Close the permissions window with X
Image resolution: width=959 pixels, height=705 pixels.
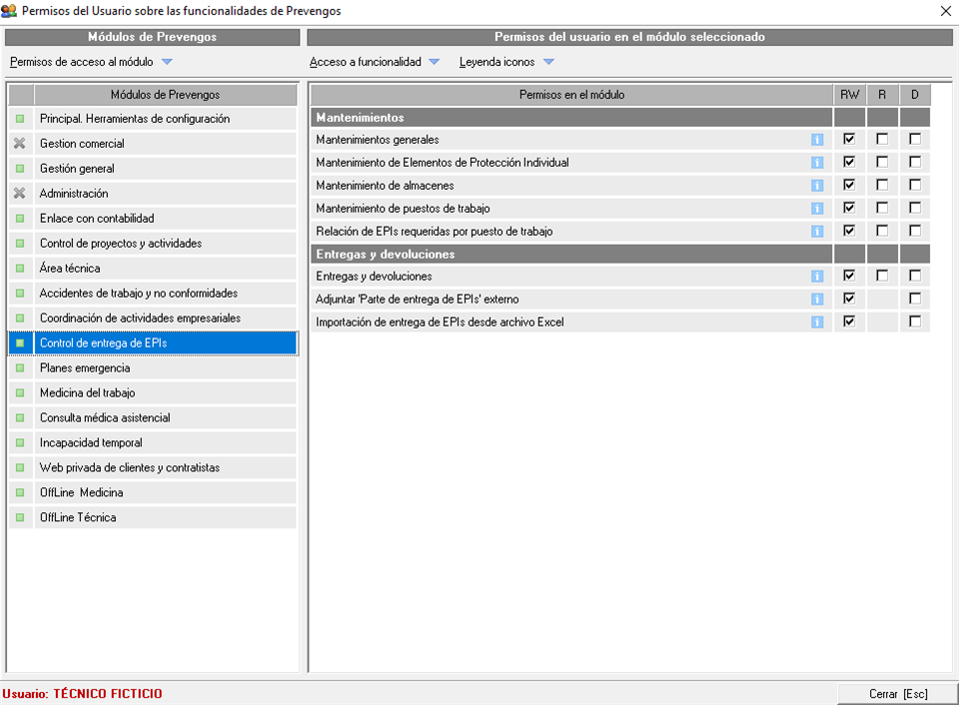pos(945,11)
